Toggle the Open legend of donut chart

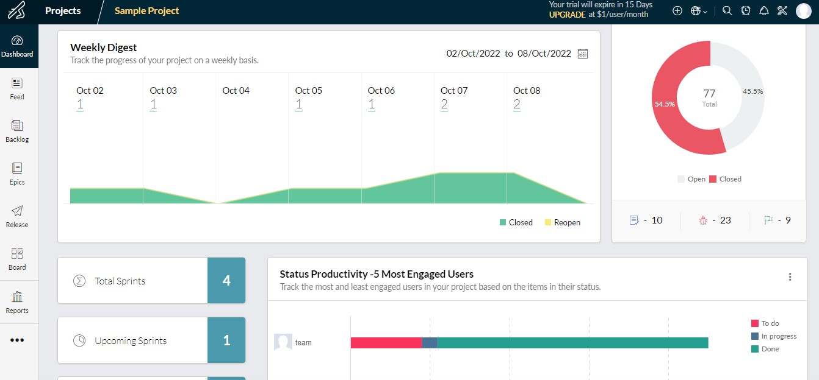point(691,179)
